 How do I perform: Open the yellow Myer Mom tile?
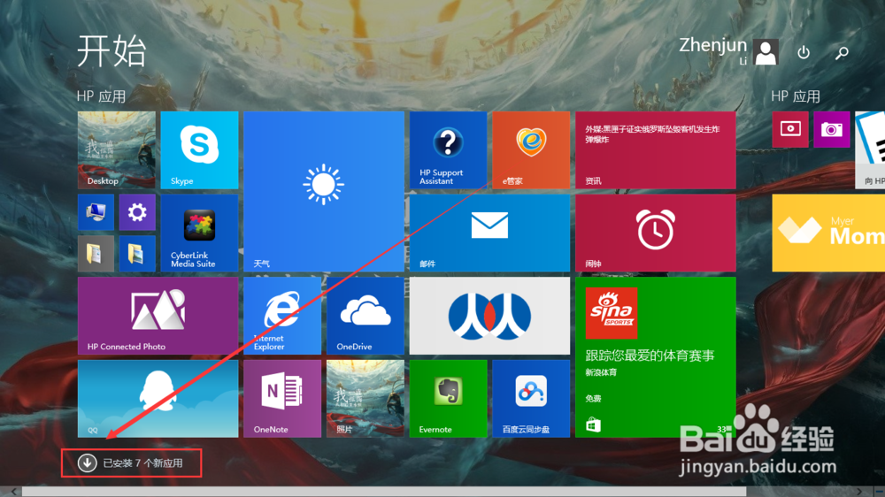click(828, 233)
